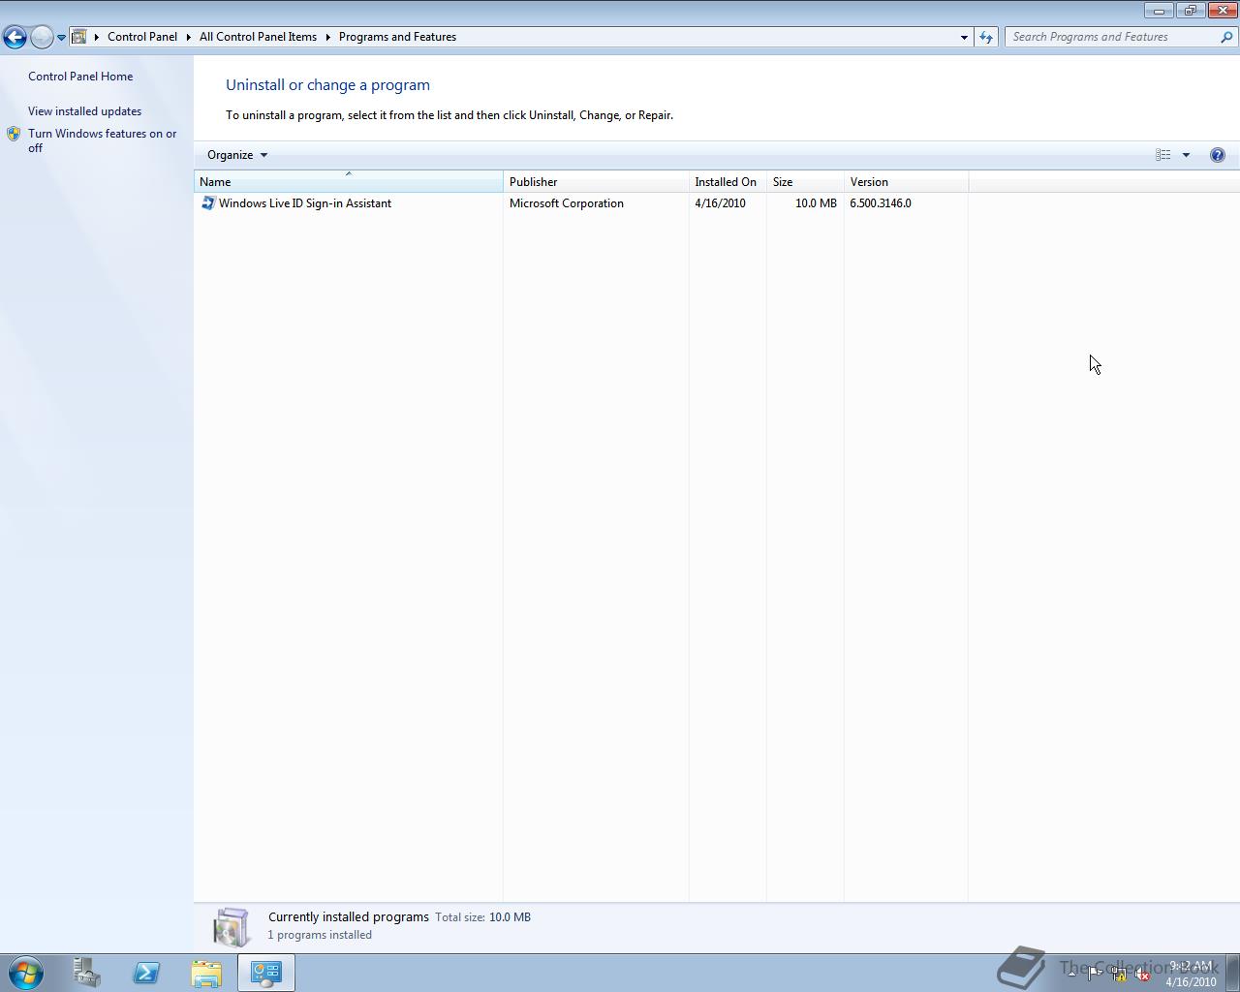Open Server Manager from taskbar
The height and width of the screenshot is (992, 1240).
coord(86,973)
